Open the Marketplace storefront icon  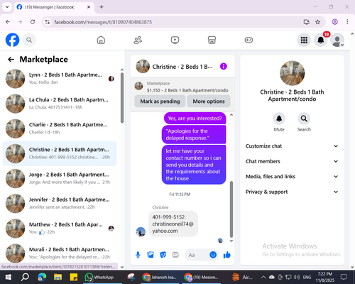(x=212, y=40)
